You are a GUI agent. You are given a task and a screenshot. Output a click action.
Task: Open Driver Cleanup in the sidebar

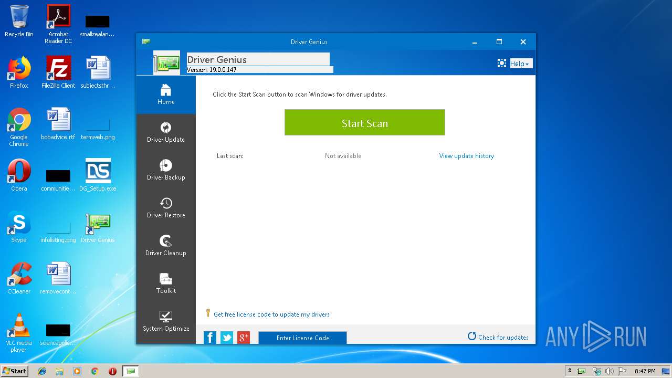tap(166, 246)
